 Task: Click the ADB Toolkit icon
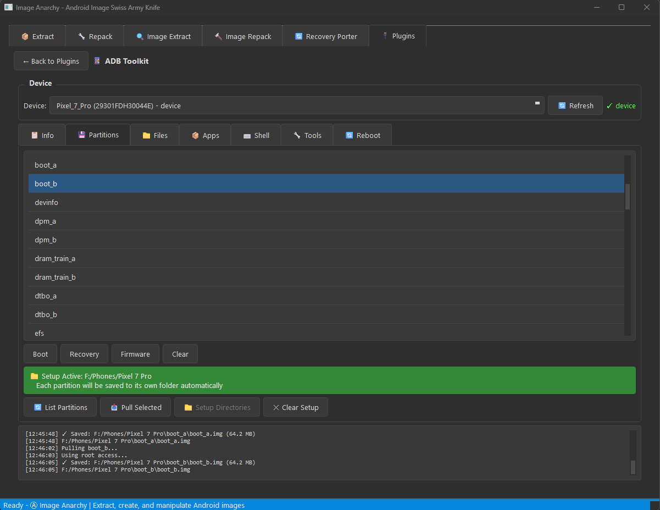coord(97,61)
